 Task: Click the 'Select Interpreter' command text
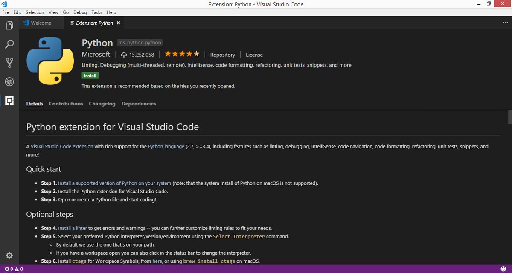point(239,236)
